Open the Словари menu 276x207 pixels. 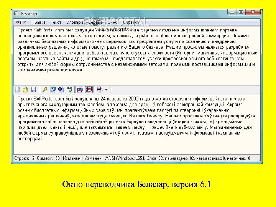tap(75, 22)
